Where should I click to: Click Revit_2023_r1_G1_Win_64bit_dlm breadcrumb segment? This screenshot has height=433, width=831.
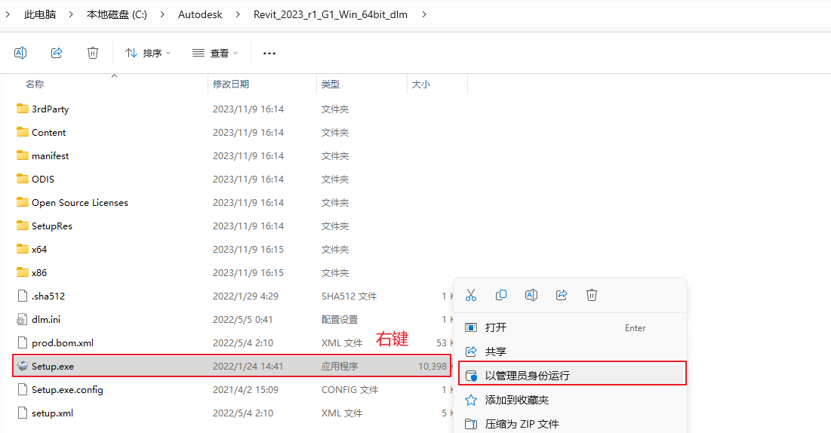[x=330, y=15]
